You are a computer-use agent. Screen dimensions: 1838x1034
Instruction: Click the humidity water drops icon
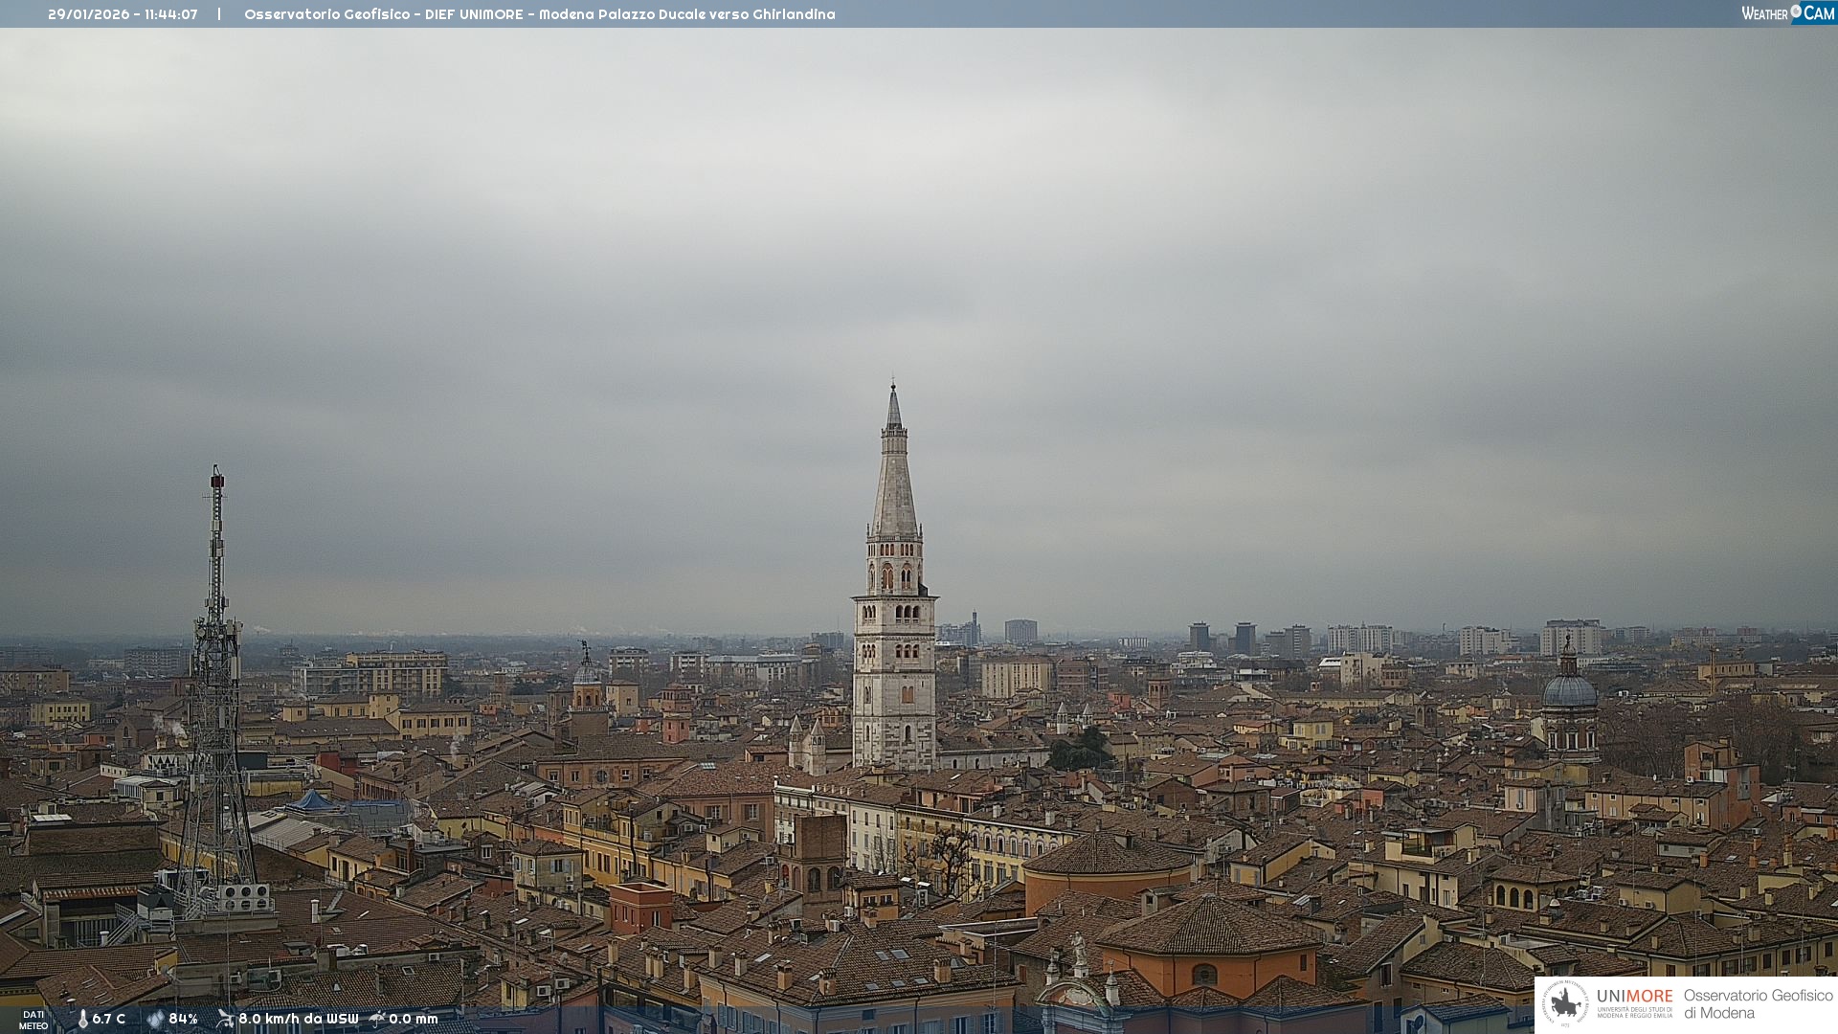pyautogui.click(x=155, y=1019)
